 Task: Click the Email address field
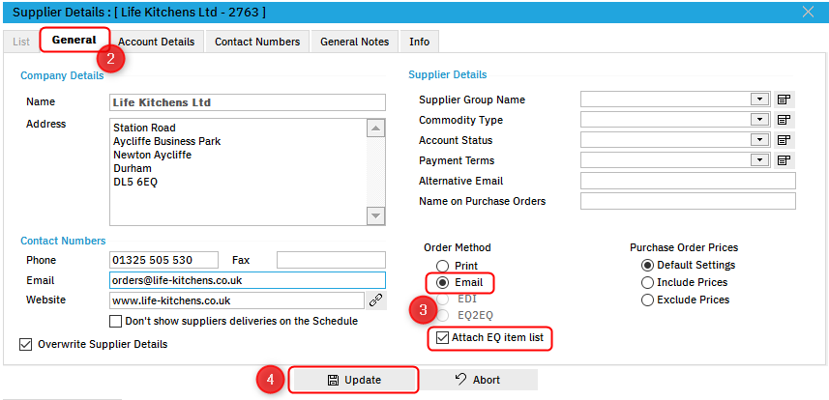coord(248,280)
